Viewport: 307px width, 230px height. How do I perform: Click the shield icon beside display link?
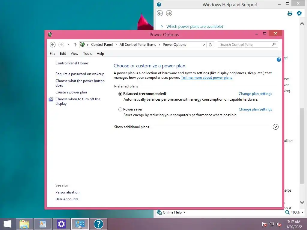[51, 99]
